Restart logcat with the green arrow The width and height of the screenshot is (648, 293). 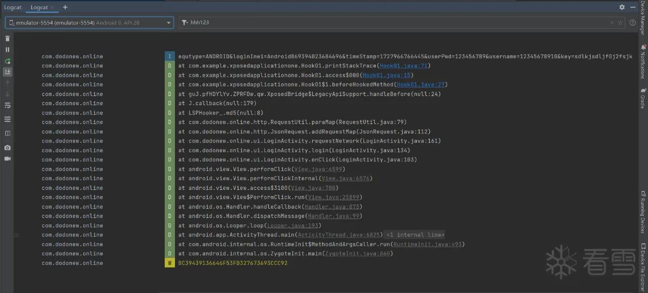click(8, 61)
